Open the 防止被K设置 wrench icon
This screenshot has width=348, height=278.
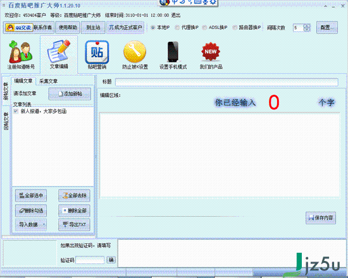[135, 54]
